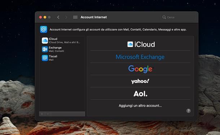Click the Tiscali @ icon in the sidebar

pyautogui.click(x=45, y=58)
